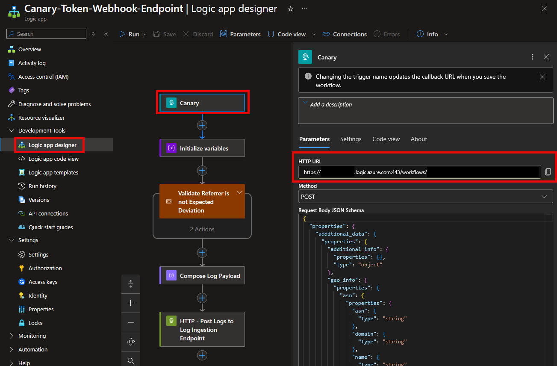Viewport: 557px width, 366px height.
Task: Collapse the sidebar with double chevron
Action: pyautogui.click(x=106, y=34)
